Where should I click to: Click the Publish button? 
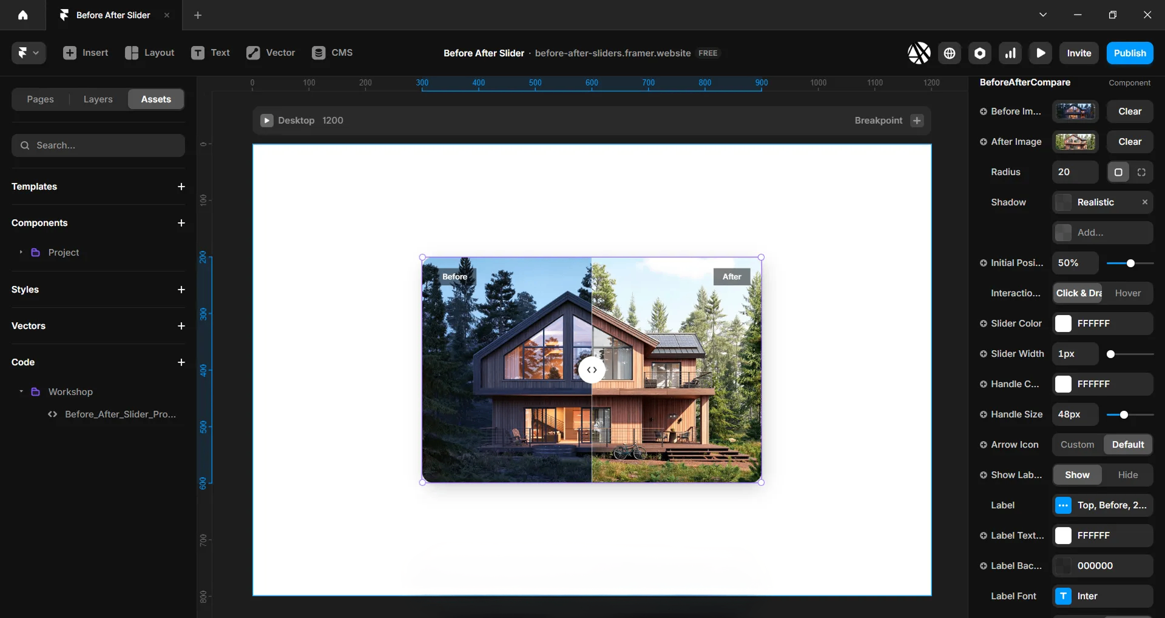(1129, 53)
